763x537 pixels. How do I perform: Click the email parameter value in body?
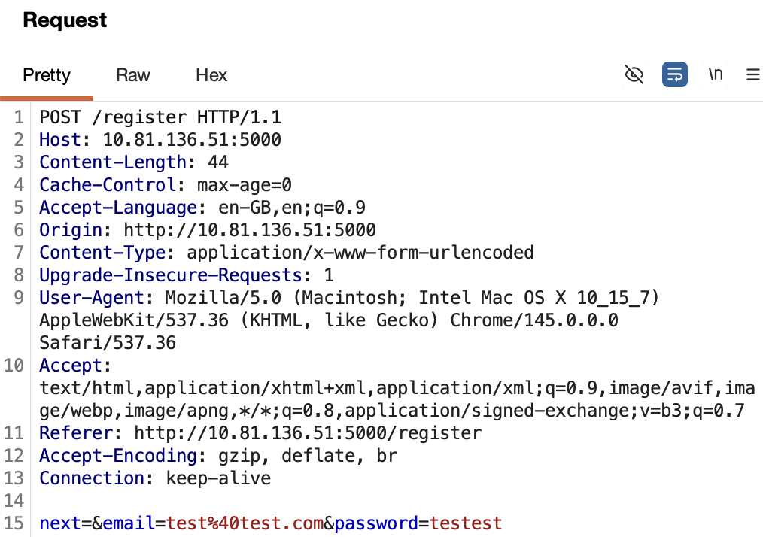coord(244,523)
